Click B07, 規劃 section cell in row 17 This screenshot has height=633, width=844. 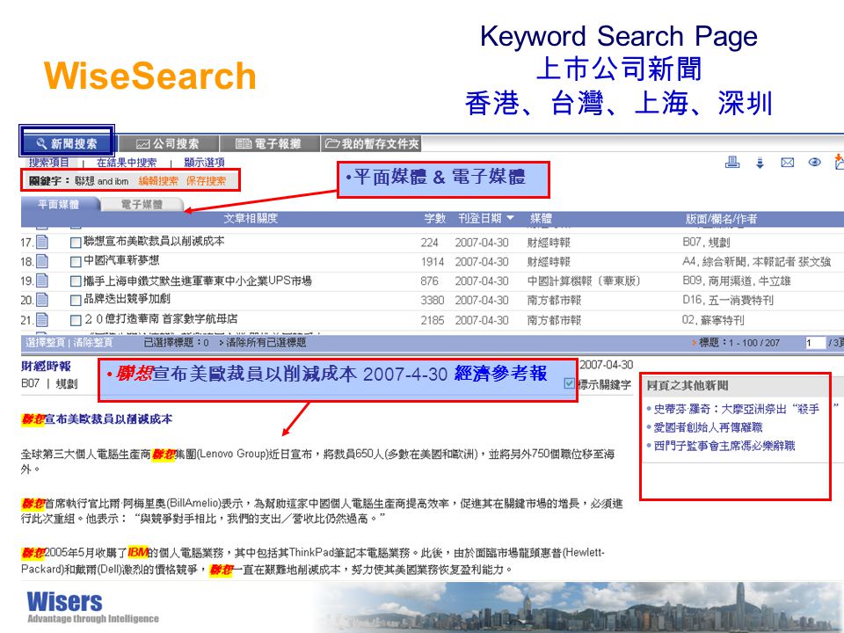pyautogui.click(x=706, y=243)
